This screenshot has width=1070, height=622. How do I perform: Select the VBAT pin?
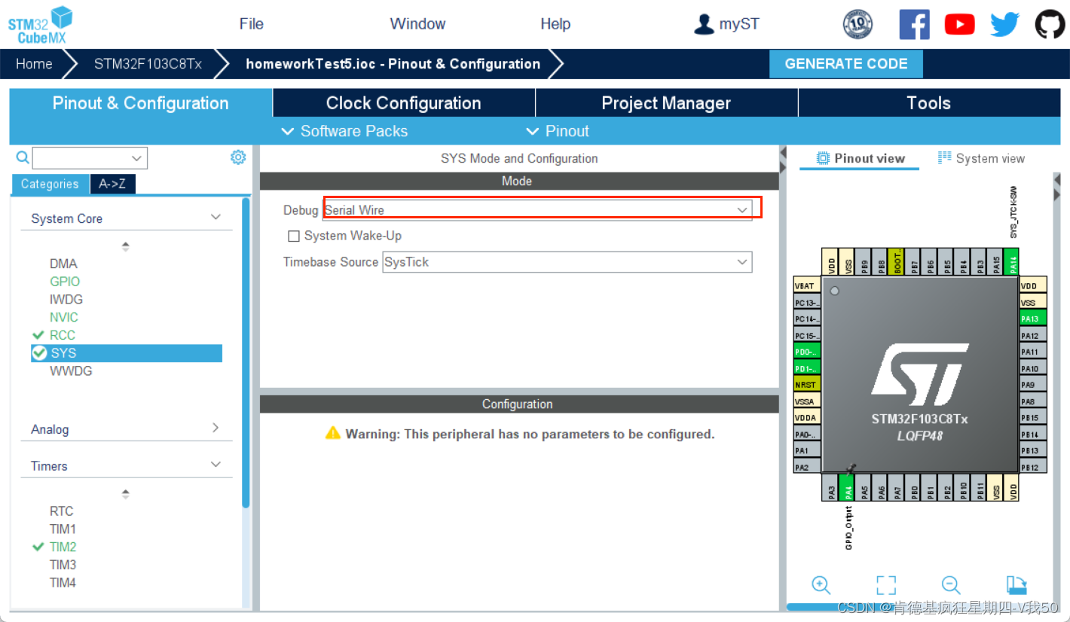806,286
